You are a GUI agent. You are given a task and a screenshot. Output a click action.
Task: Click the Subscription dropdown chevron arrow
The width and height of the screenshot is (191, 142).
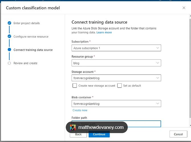point(158,48)
